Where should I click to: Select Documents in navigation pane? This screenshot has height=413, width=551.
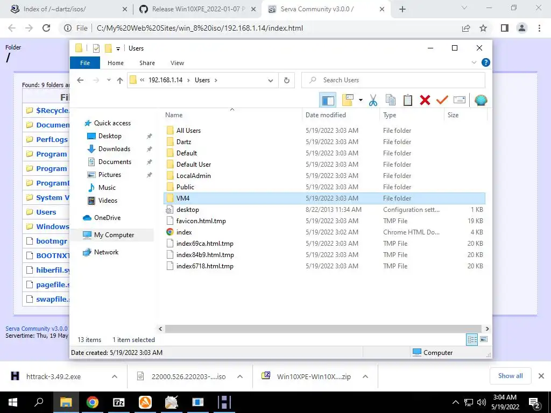coord(115,162)
